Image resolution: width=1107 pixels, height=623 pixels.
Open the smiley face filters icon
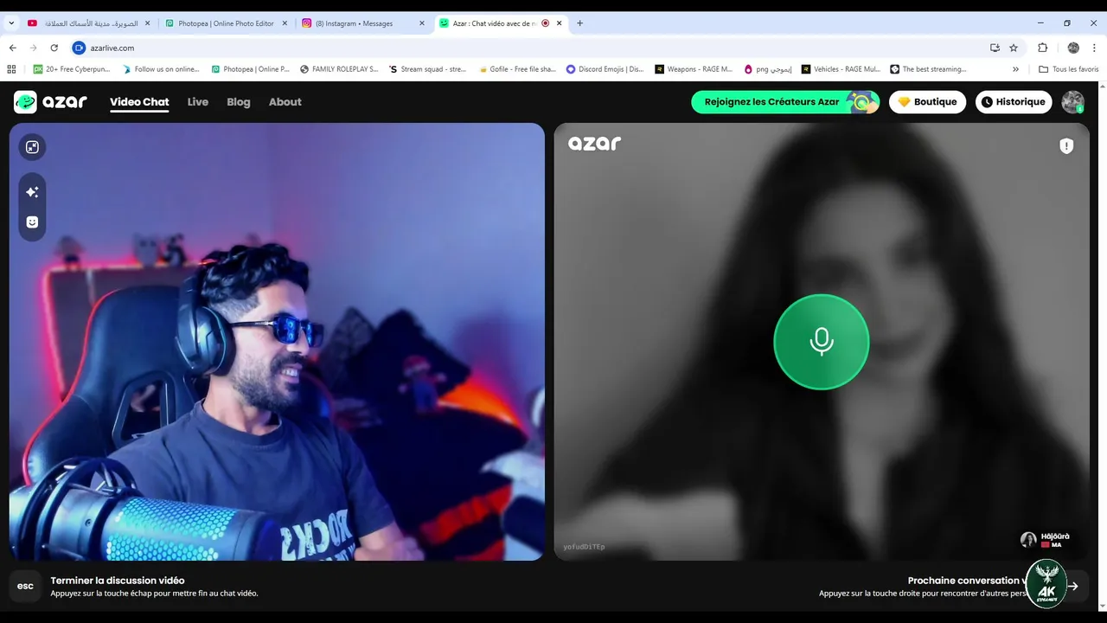[x=32, y=222]
